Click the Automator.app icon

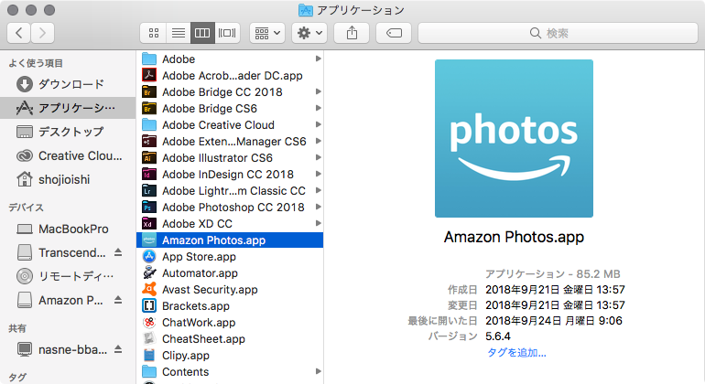click(x=149, y=272)
